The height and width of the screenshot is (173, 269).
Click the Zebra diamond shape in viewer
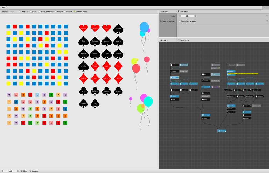[x=118, y=78]
